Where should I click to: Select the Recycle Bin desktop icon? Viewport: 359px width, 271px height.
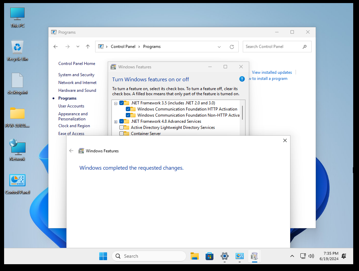pos(17,50)
